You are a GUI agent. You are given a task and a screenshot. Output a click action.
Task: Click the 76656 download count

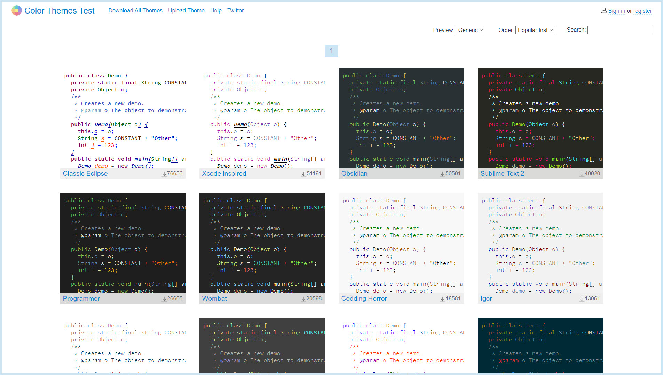pos(175,174)
